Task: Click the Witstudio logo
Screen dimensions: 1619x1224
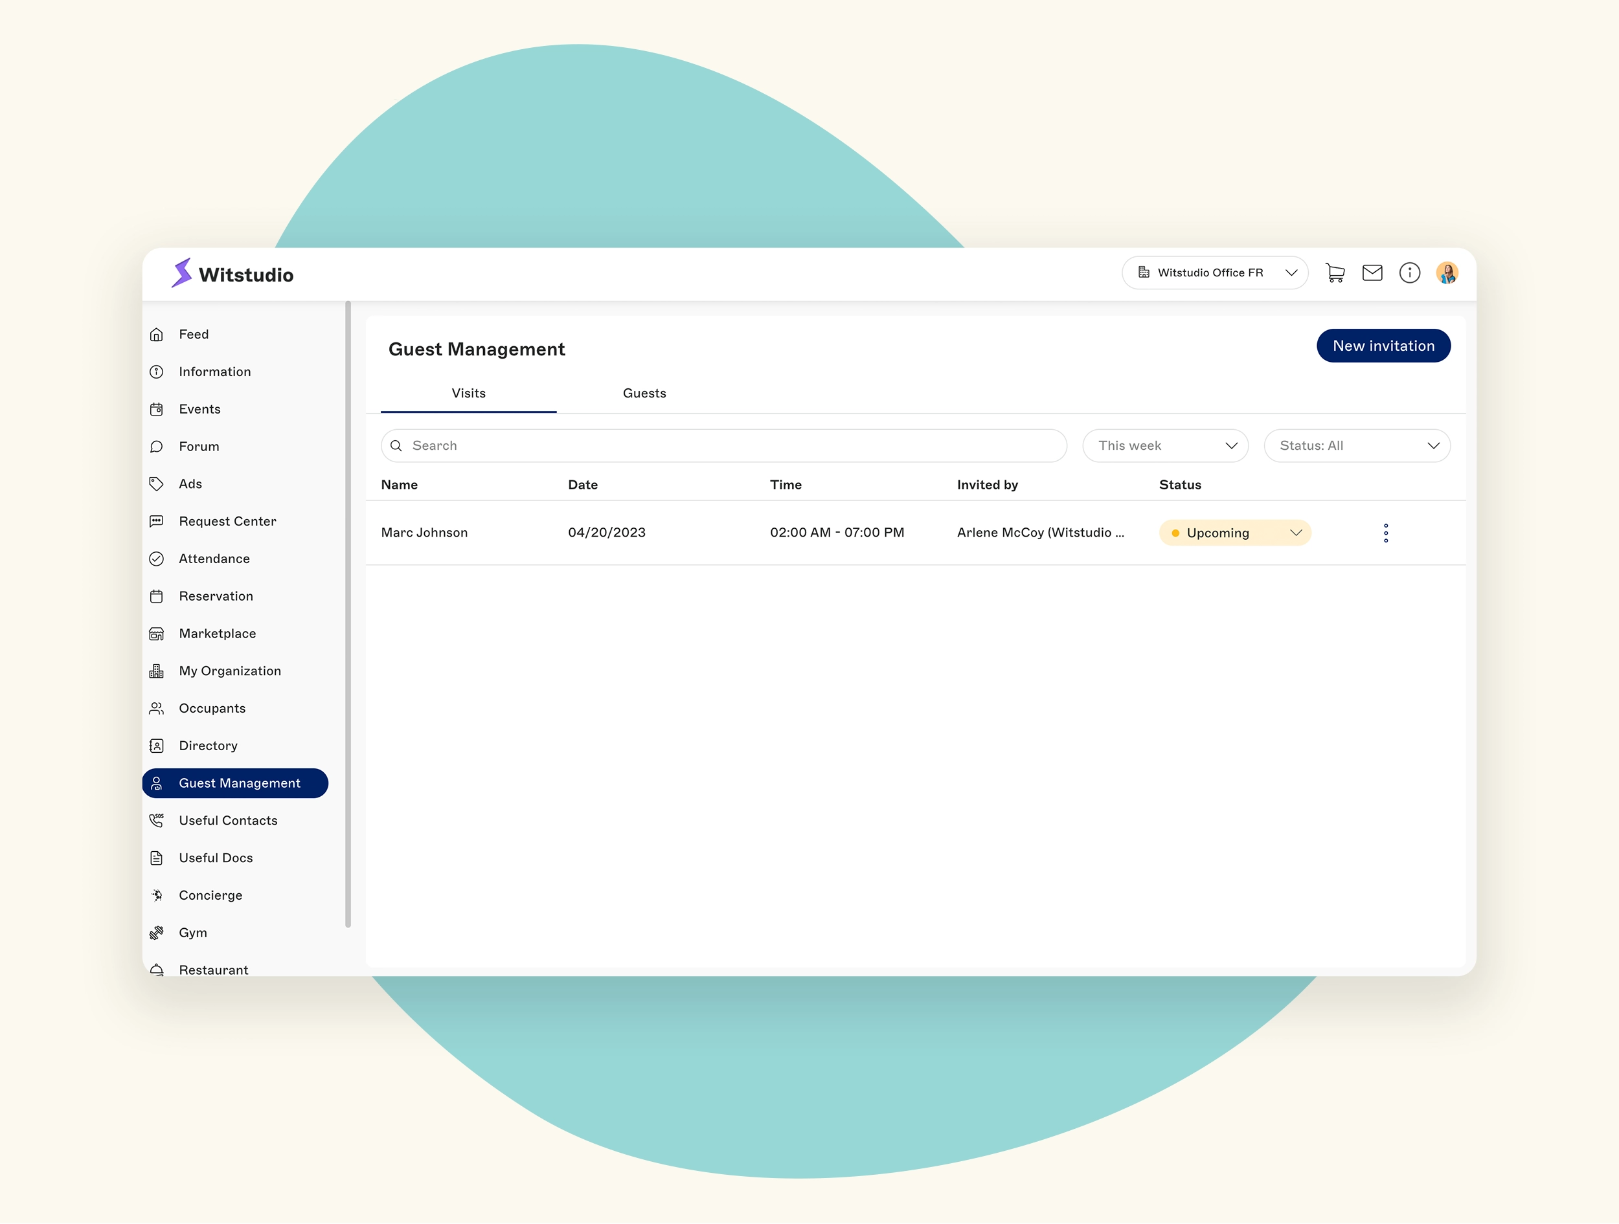Action: point(232,274)
